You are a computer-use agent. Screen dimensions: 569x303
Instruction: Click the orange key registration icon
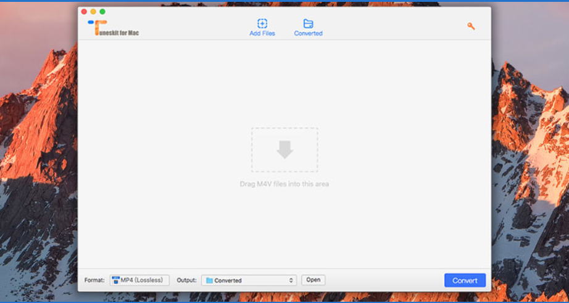471,26
